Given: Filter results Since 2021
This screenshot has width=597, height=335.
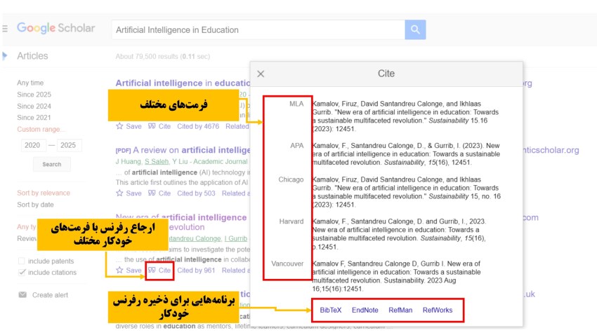Looking at the screenshot, I should (34, 118).
